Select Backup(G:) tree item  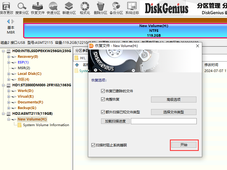[x=27, y=108]
